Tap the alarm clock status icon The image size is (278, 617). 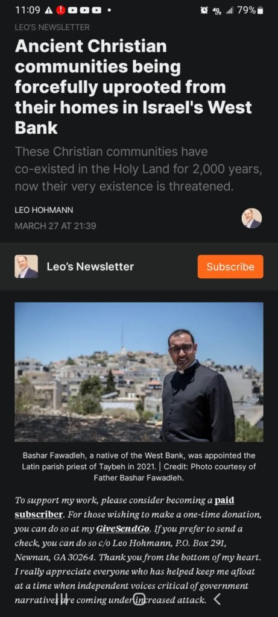point(204,11)
